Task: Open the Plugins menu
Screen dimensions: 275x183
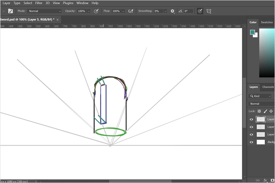Action: pyautogui.click(x=68, y=3)
